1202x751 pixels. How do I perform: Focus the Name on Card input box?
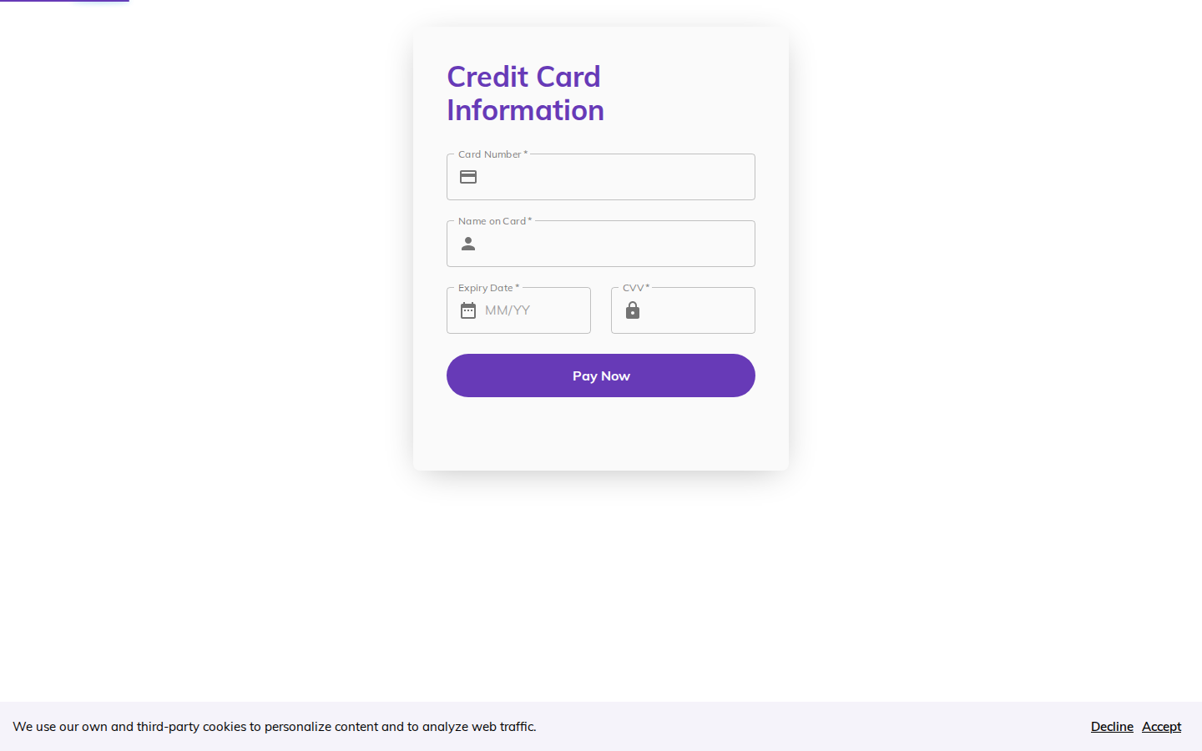[601, 244]
